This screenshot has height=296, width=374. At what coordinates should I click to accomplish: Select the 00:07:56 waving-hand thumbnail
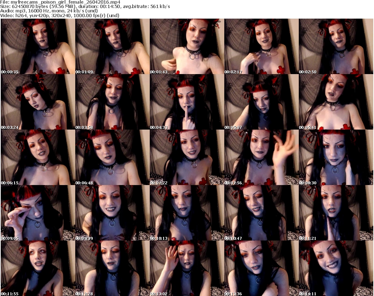(261, 157)
